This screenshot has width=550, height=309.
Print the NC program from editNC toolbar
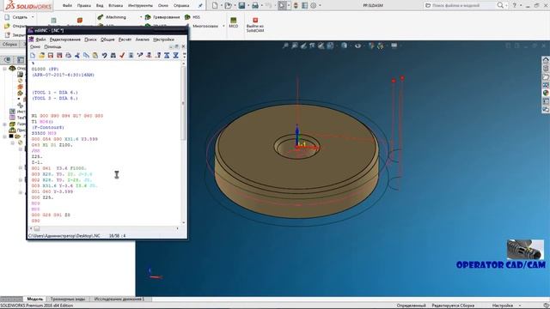click(69, 55)
